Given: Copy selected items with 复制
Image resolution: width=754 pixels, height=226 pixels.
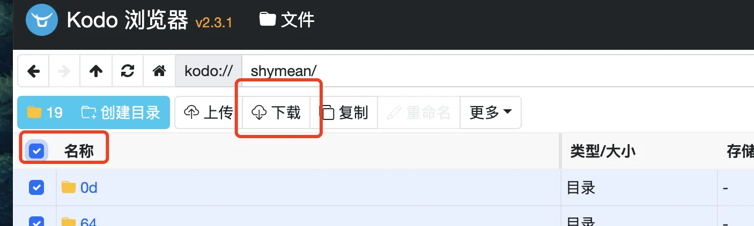Looking at the screenshot, I should [x=344, y=112].
